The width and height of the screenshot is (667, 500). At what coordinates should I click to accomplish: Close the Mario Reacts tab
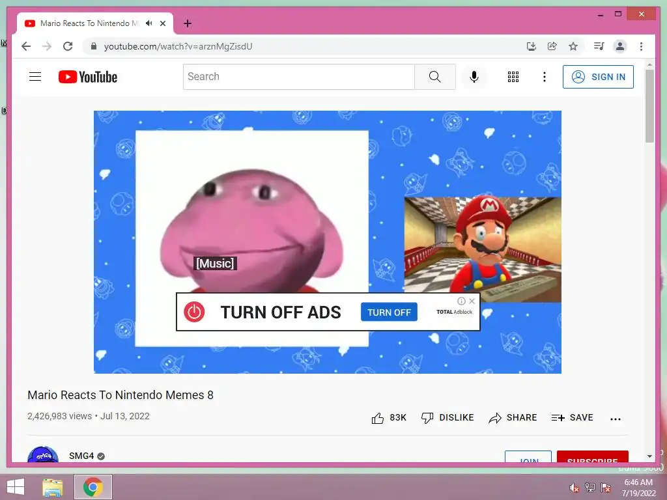[163, 23]
